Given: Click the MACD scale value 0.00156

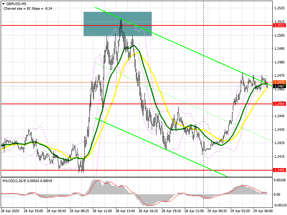Looking at the screenshot, I should 279,180.
